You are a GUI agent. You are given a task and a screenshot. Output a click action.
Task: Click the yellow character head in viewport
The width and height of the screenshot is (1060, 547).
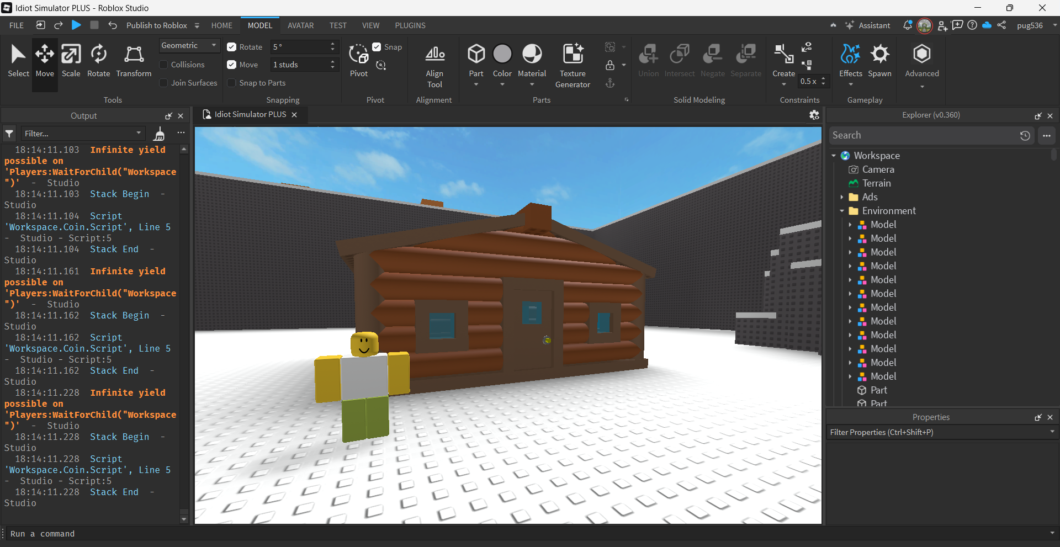click(x=364, y=344)
